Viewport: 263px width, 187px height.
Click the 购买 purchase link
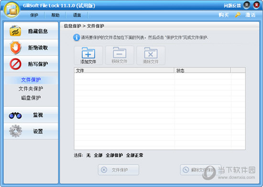(224, 15)
